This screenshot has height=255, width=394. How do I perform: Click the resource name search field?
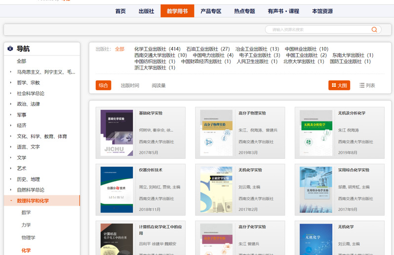click(x=318, y=30)
